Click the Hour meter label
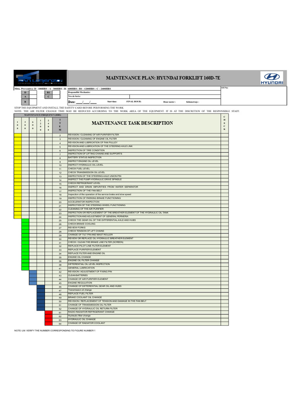The width and height of the screenshot is (298, 397). pyautogui.click(x=169, y=102)
